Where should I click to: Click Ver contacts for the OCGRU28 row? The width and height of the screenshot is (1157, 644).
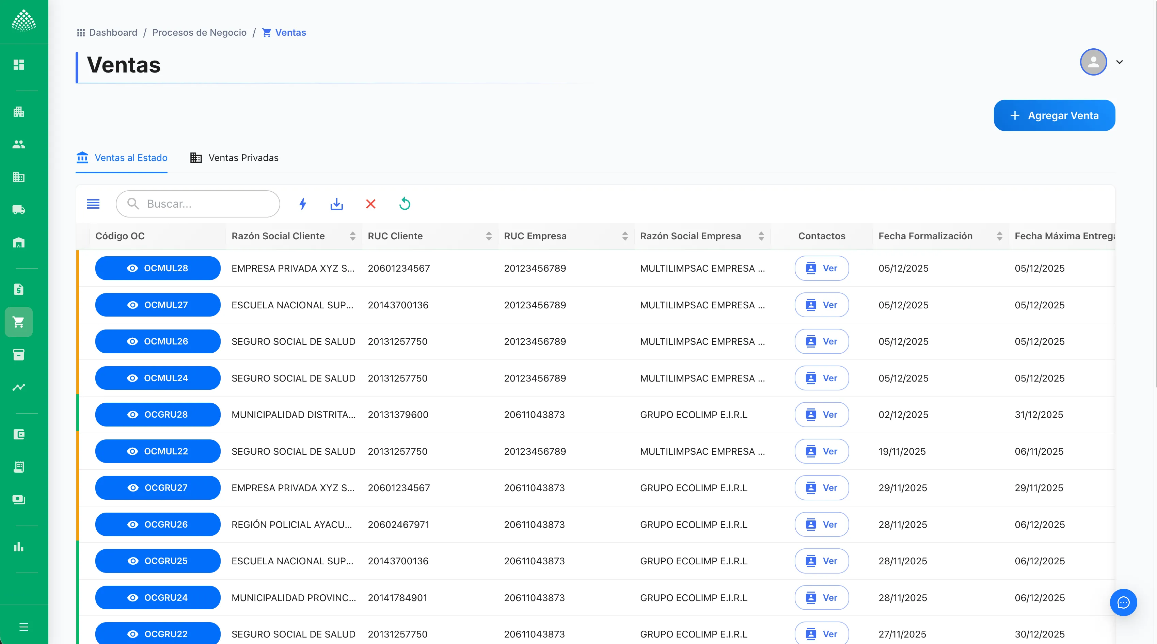pos(822,415)
